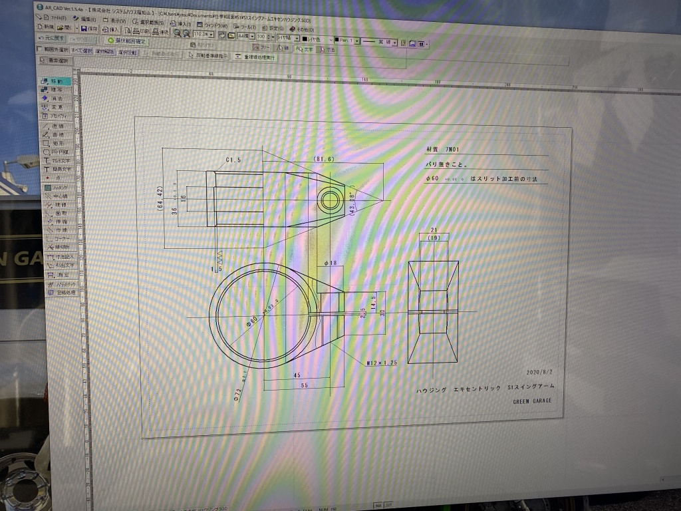Open the ウィンドウ (Window) menu
Viewport: 681px width, 511px height.
click(213, 25)
